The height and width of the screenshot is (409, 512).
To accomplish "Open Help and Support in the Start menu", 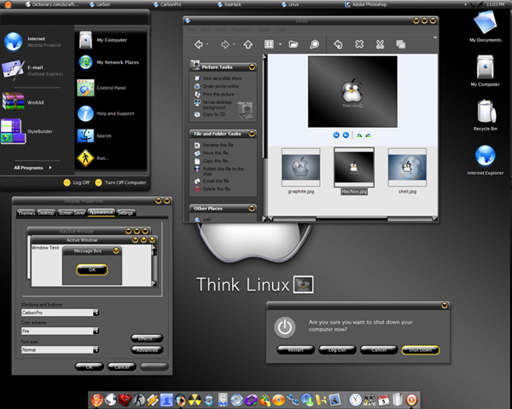I will pos(106,113).
